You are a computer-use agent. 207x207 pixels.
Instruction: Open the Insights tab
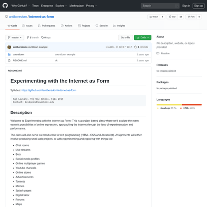(119, 26)
